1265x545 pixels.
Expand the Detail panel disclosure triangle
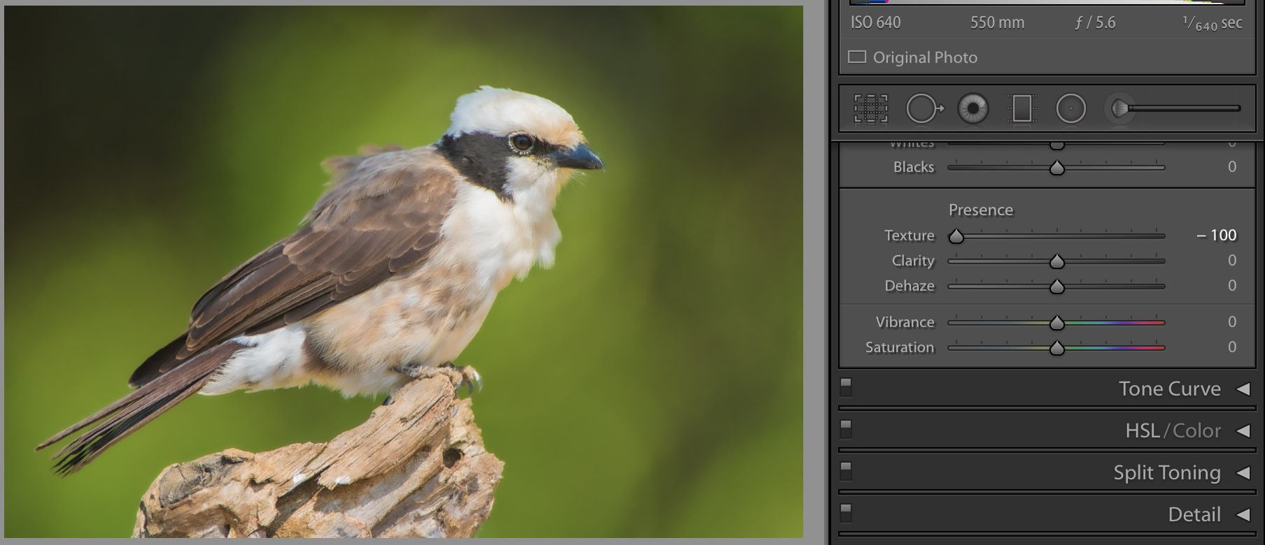[x=1243, y=515]
